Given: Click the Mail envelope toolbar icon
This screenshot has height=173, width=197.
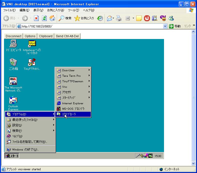Looking at the screenshot, I should (109, 18).
